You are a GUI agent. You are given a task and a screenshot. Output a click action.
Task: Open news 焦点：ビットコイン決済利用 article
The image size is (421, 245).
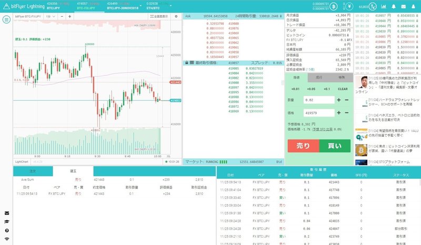pyautogui.click(x=394, y=148)
